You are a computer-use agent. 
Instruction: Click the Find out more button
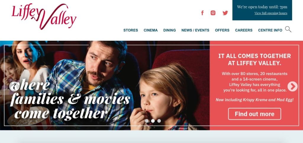[x=254, y=114]
